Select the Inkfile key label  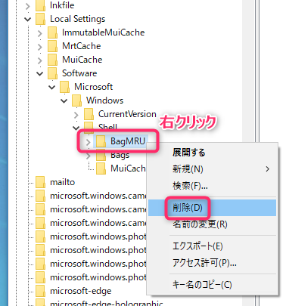[x=62, y=5]
